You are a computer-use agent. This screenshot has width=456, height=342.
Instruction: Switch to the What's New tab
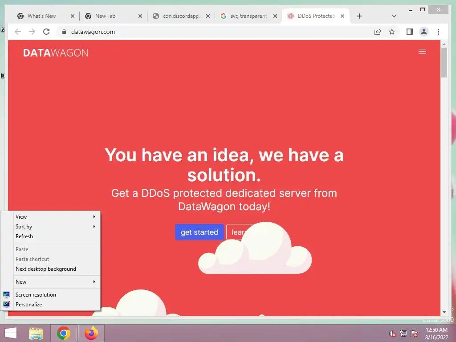(41, 16)
